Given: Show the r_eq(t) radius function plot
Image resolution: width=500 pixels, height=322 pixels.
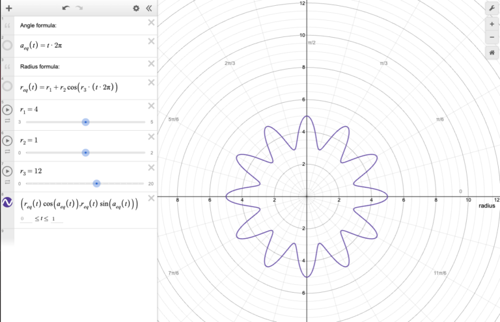Looking at the screenshot, I should 8,87.
